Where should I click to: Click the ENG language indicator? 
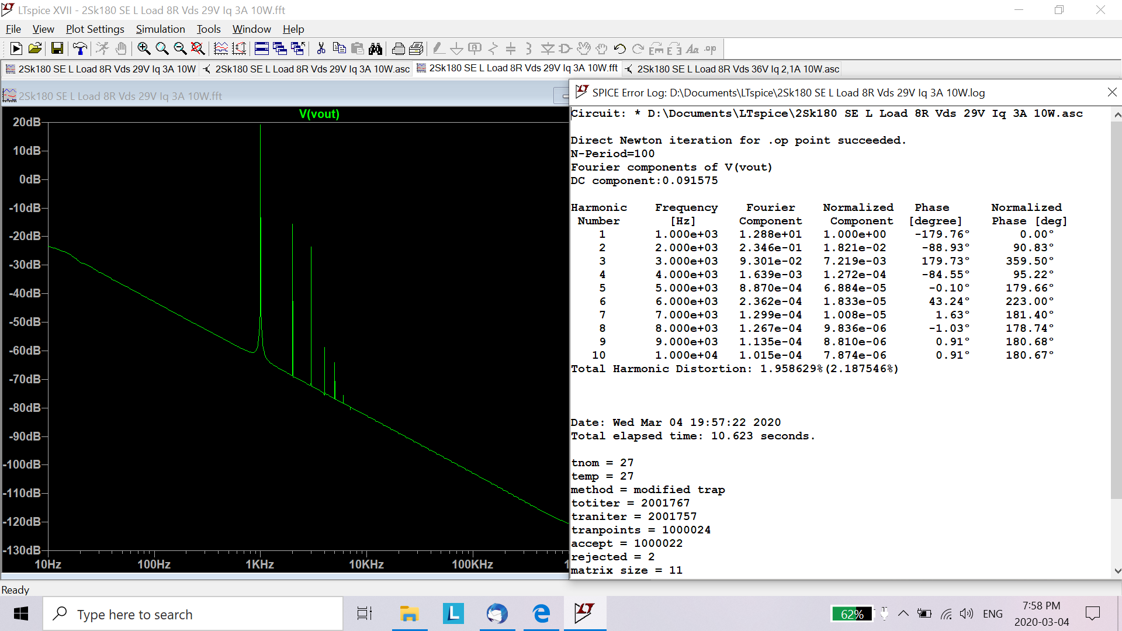[x=993, y=614]
